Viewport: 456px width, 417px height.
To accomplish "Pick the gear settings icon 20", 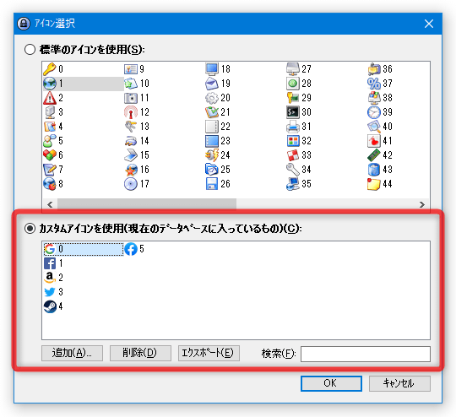I will coord(212,98).
